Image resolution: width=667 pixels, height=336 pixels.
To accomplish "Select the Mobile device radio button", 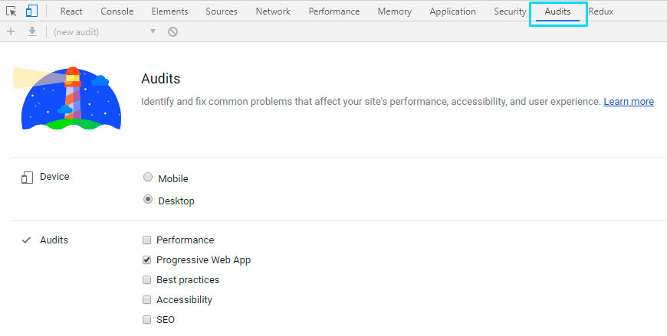I will coord(148,178).
